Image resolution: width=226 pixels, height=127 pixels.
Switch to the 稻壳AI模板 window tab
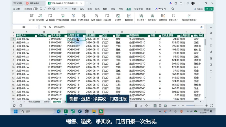(x=34, y=3)
